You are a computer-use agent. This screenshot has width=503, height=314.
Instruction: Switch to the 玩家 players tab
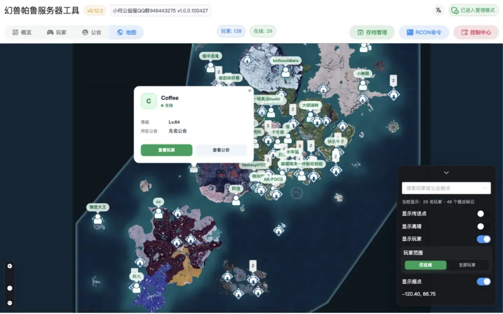click(57, 32)
